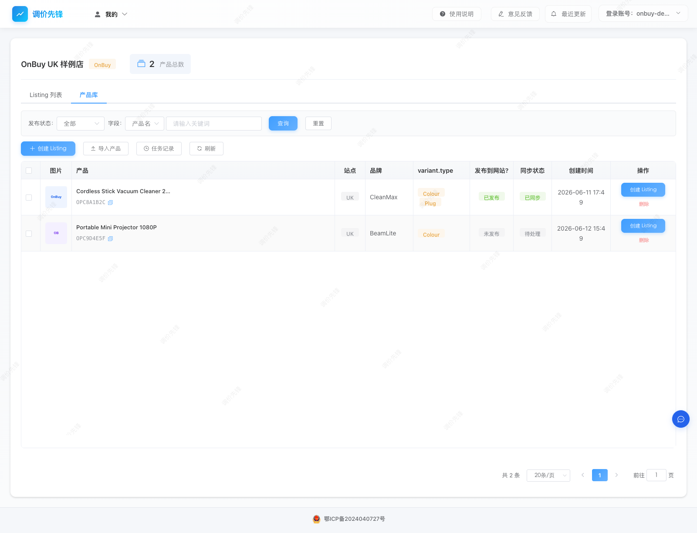This screenshot has width=697, height=533.
Task: Go to next page arrow
Action: pos(616,475)
